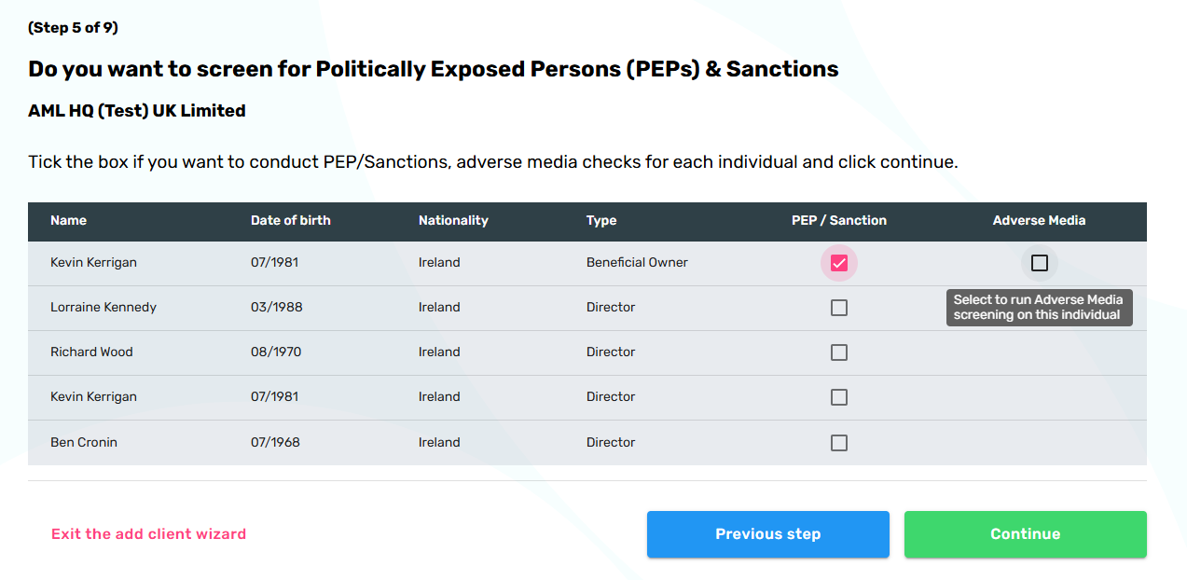Exit the add client wizard
This screenshot has height=580, width=1187.
pyautogui.click(x=148, y=534)
